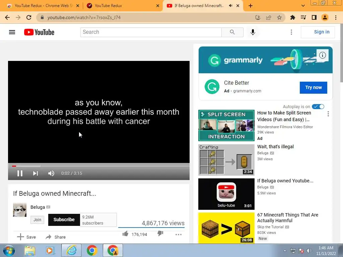
Task: Mute the tab via speaker icon
Action: point(230,6)
